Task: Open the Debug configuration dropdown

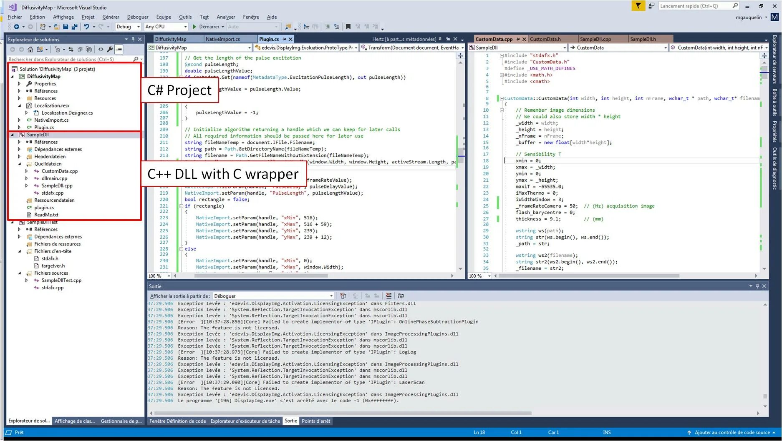Action: coord(128,27)
